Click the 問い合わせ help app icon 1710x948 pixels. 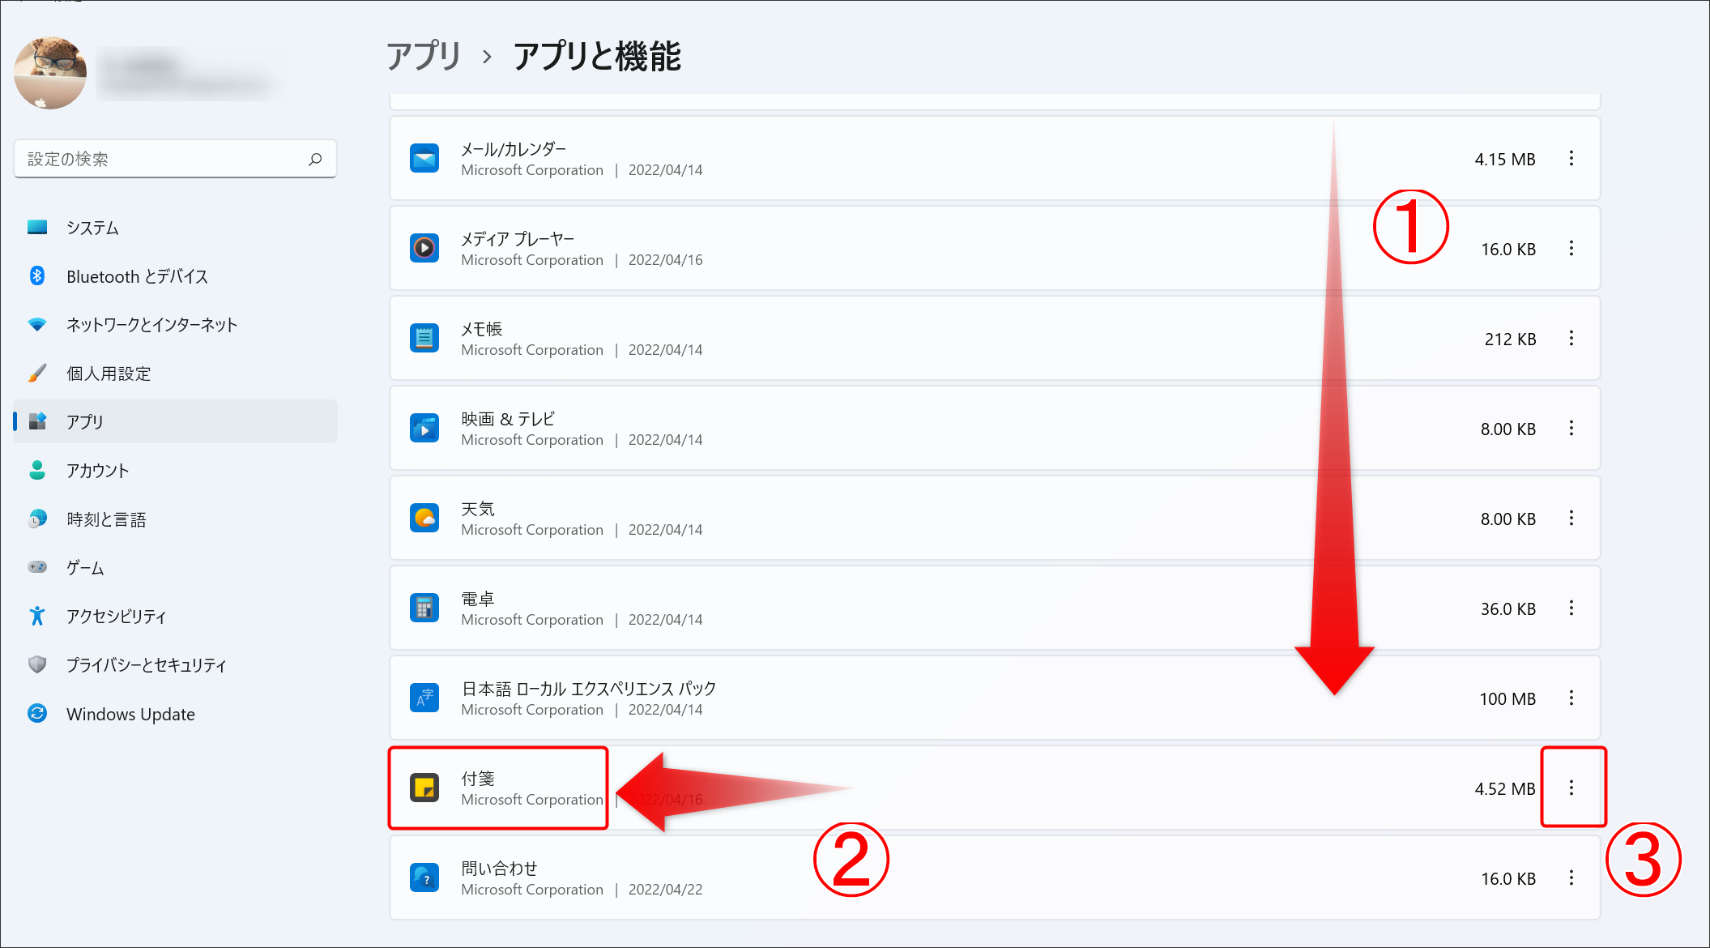(424, 878)
